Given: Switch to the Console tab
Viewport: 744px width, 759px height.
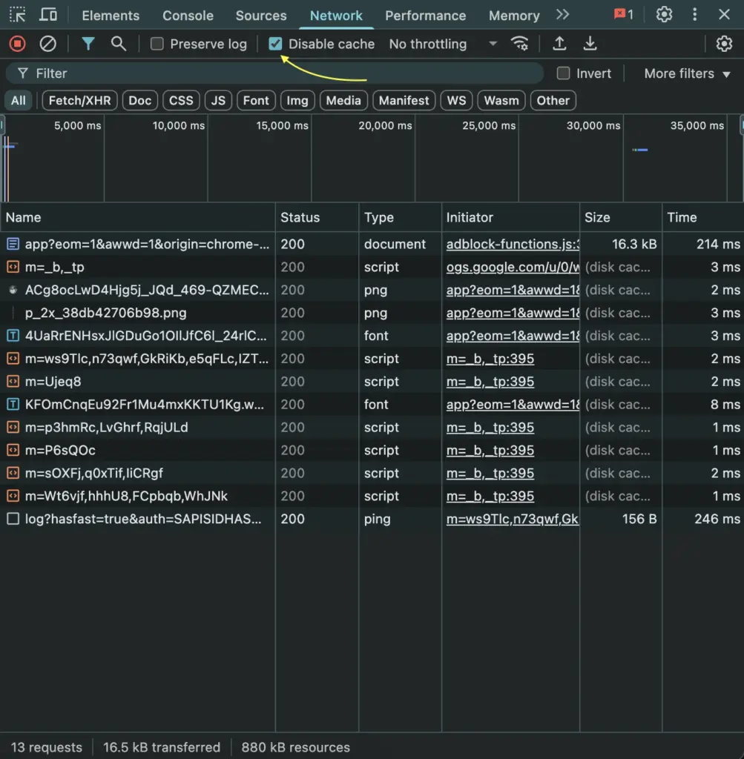Looking at the screenshot, I should (188, 16).
